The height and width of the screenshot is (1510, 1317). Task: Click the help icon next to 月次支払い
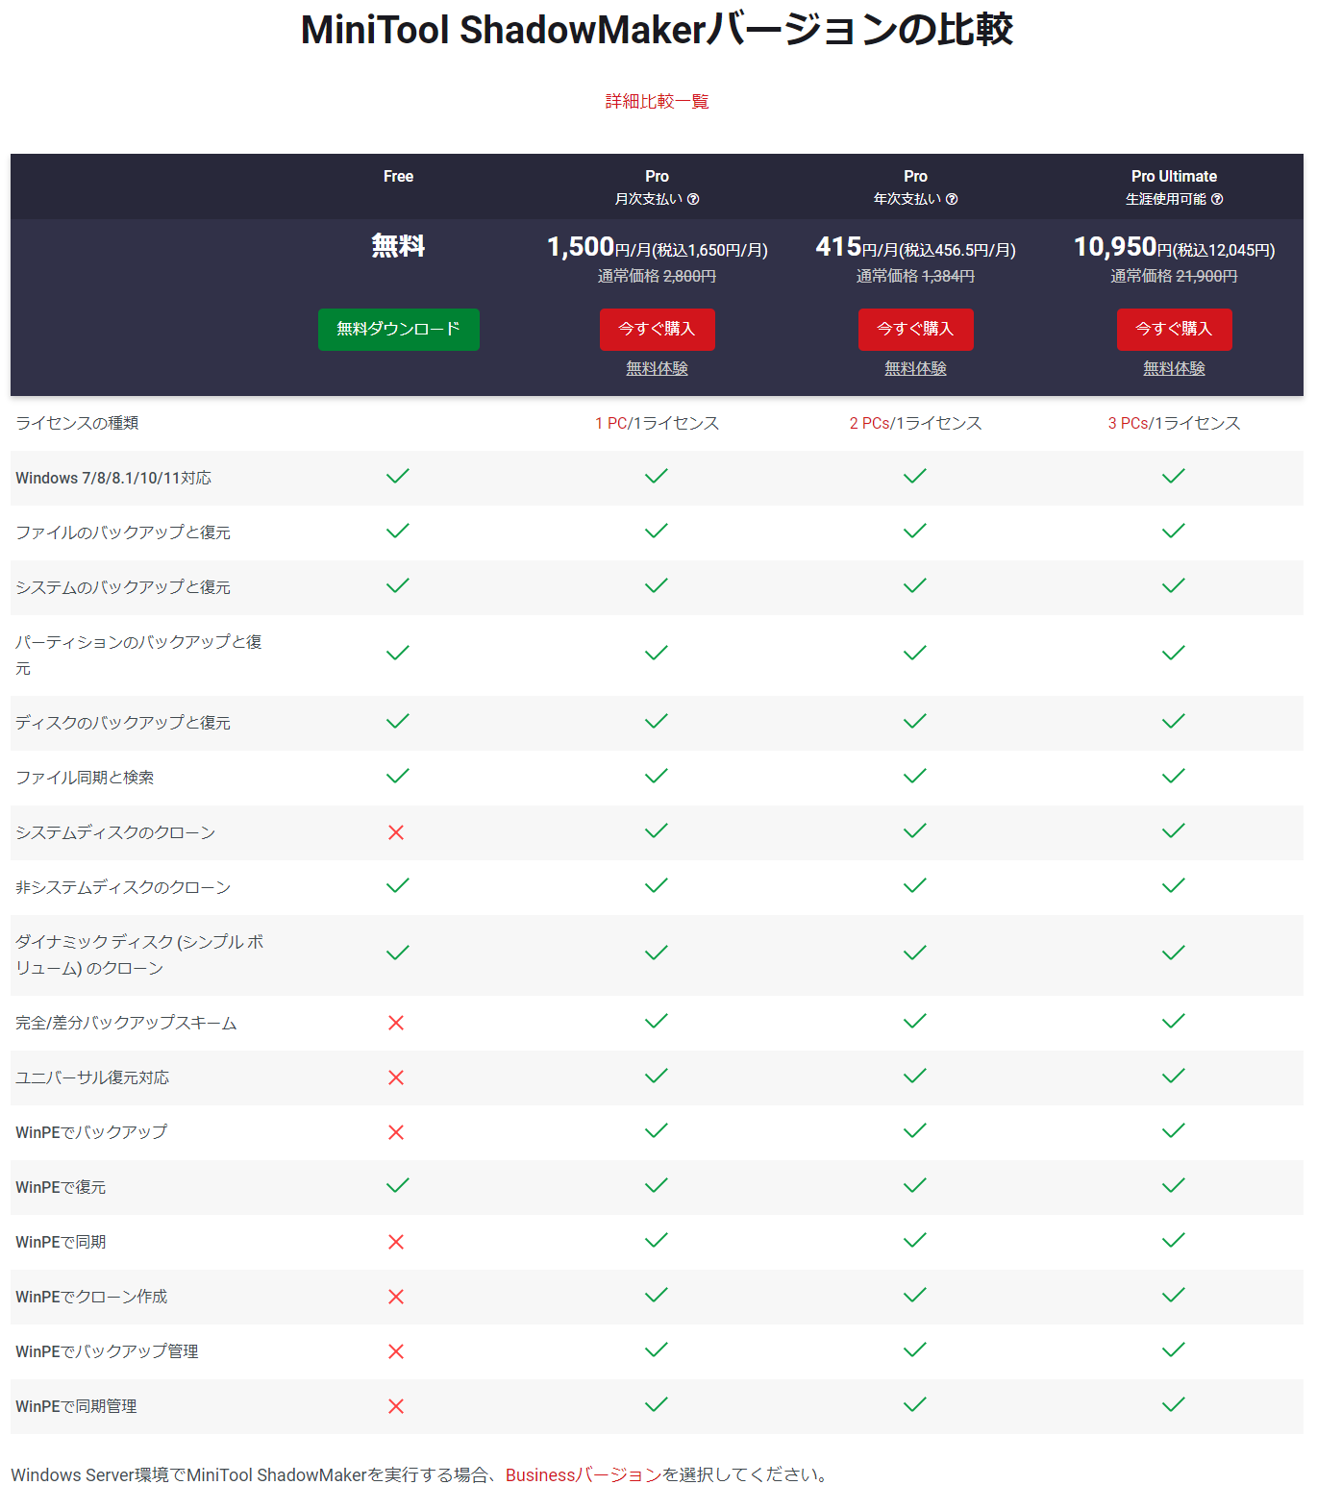pyautogui.click(x=693, y=199)
